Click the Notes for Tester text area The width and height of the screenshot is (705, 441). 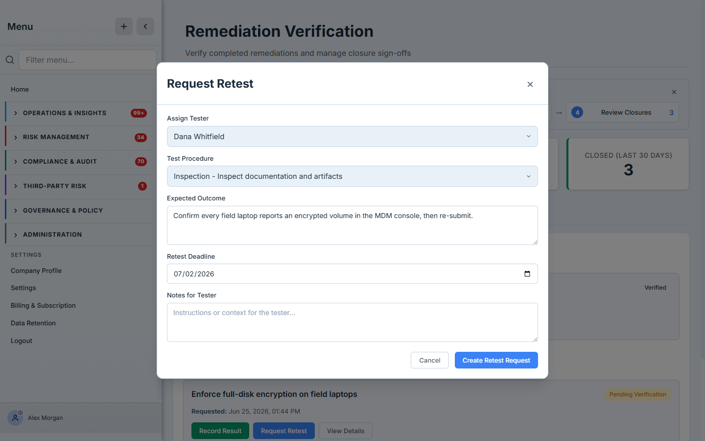coord(352,322)
